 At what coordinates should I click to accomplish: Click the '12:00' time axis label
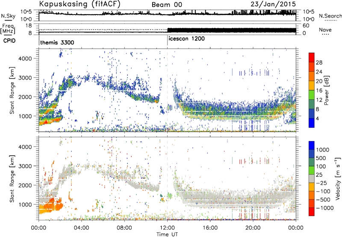(x=167, y=228)
